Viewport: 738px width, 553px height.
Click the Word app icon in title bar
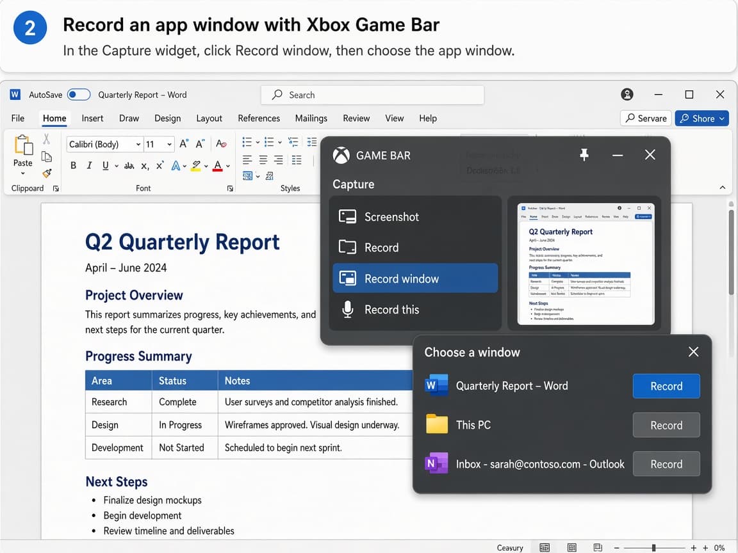15,95
